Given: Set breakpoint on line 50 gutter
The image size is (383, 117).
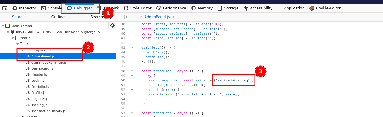Looking at the screenshot, I should click(x=123, y=80).
